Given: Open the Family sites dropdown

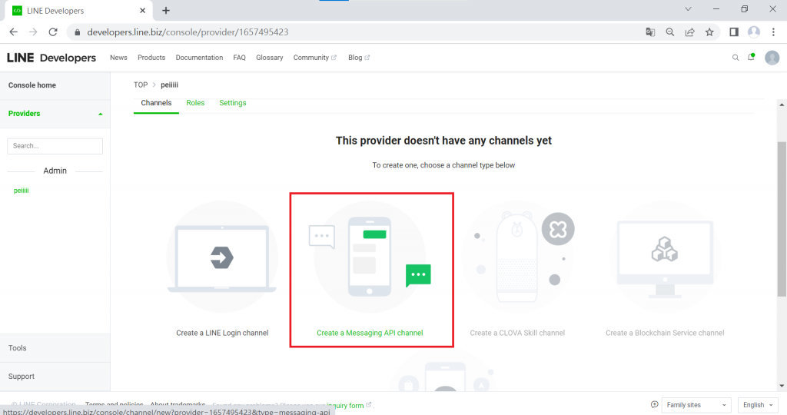Looking at the screenshot, I should click(696, 405).
